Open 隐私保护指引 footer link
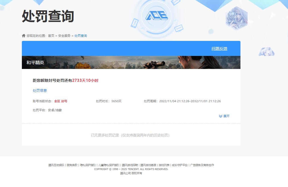This screenshot has height=187, width=288. [88, 165]
